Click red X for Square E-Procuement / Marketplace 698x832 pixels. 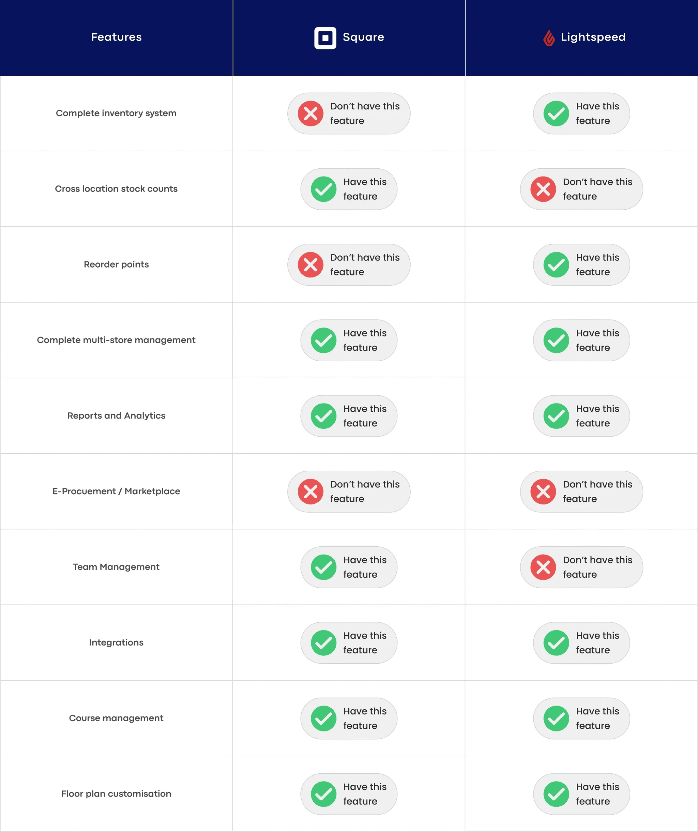(x=310, y=491)
